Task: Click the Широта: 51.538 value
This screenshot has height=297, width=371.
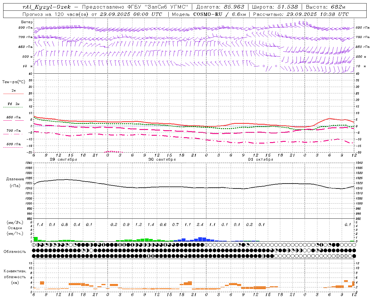Action: [x=275, y=7]
